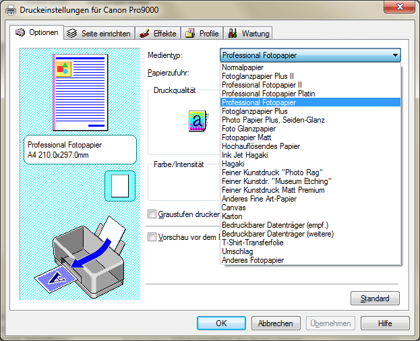Click Abbrechen to cancel
The height and width of the screenshot is (341, 420).
(x=276, y=323)
